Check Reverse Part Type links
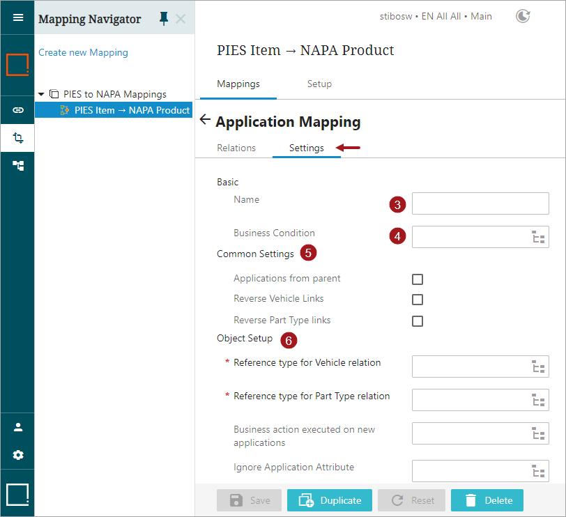The image size is (566, 517). click(418, 321)
